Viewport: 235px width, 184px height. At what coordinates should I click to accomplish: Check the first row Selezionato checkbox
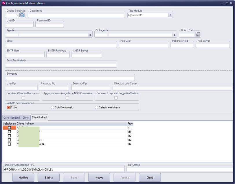[x=10, y=128]
